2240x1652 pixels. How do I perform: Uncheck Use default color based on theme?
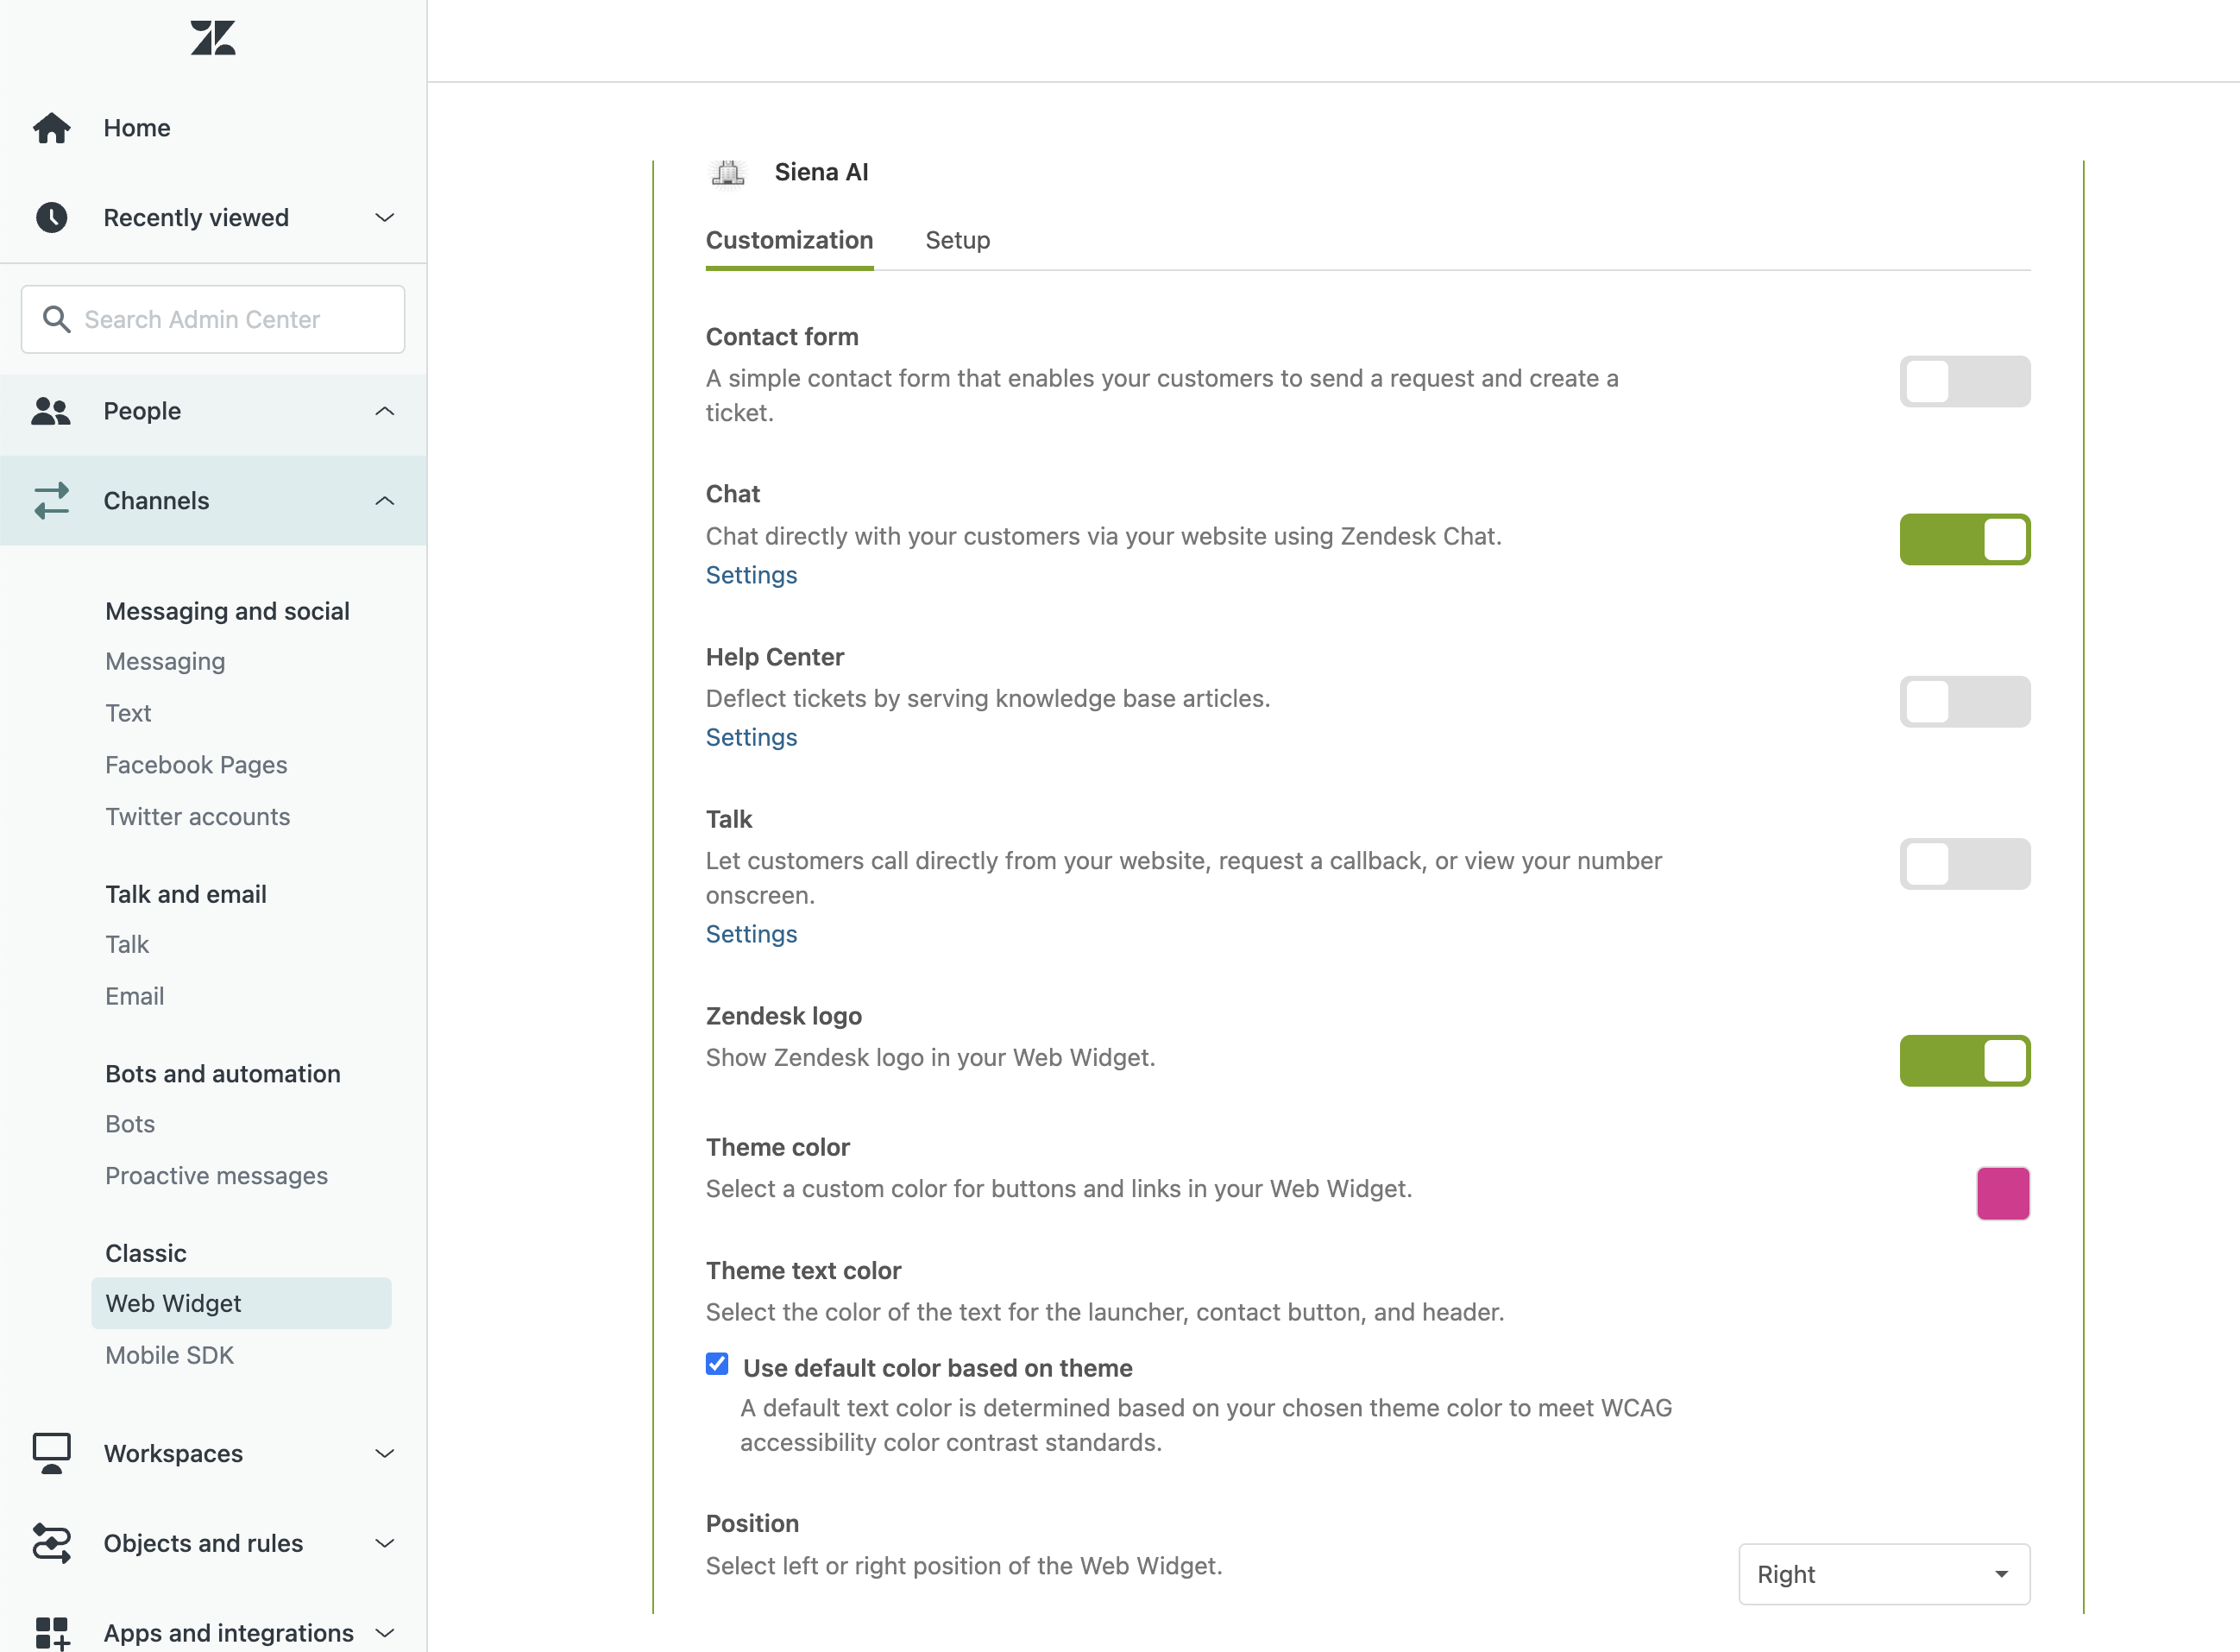coord(717,1364)
